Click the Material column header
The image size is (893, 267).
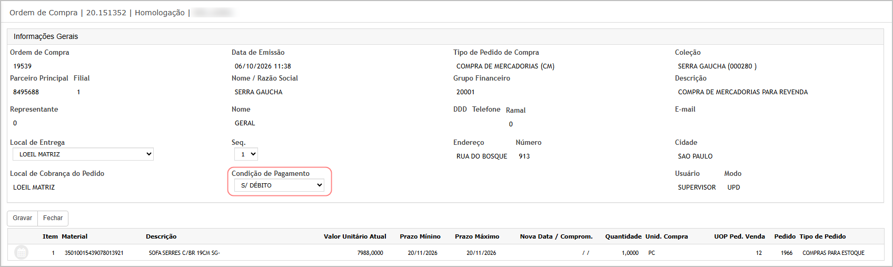(75, 236)
